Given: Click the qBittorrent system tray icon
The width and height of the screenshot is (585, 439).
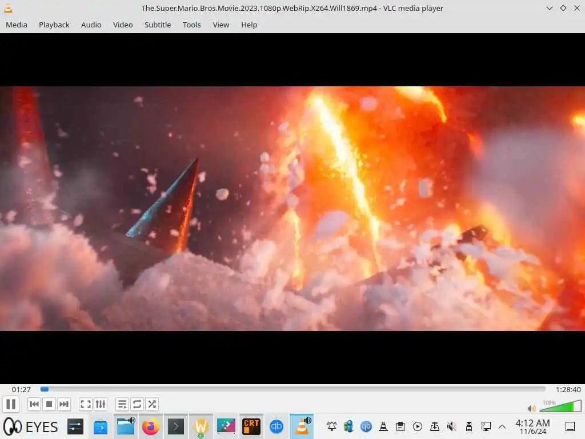Looking at the screenshot, I should point(366,426).
